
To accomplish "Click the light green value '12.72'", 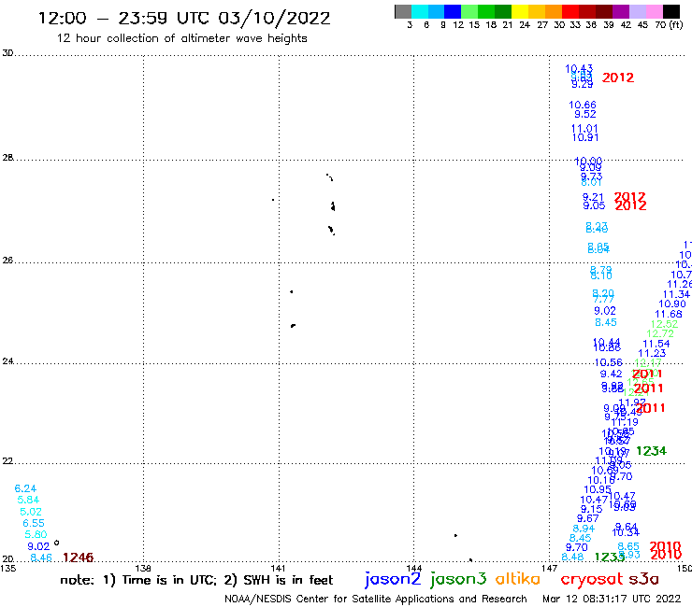I will pos(660,333).
